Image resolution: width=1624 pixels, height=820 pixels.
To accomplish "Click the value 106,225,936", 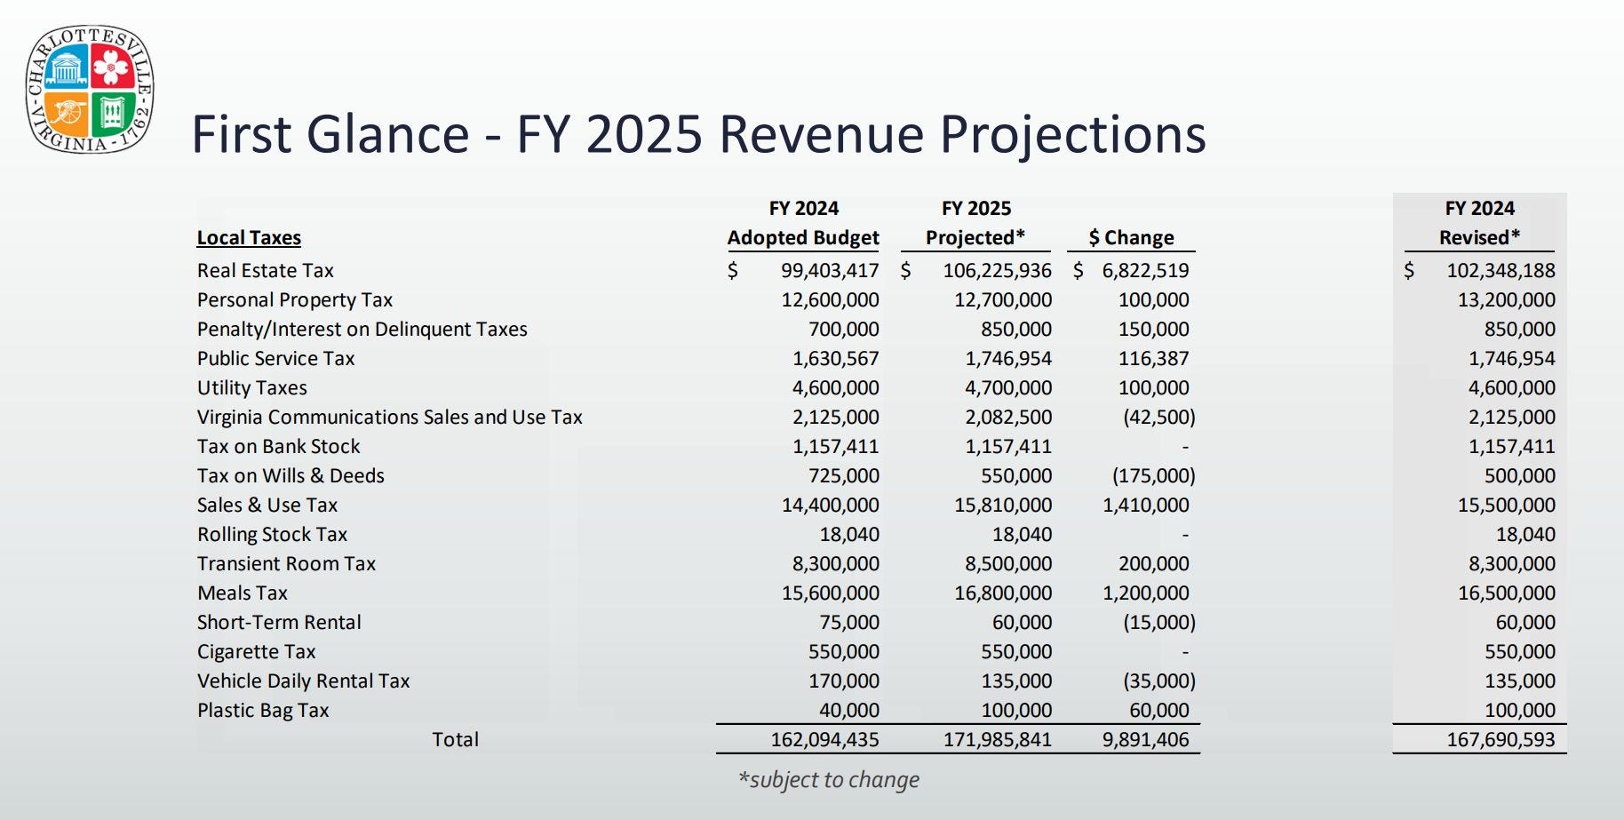I will coord(997,270).
